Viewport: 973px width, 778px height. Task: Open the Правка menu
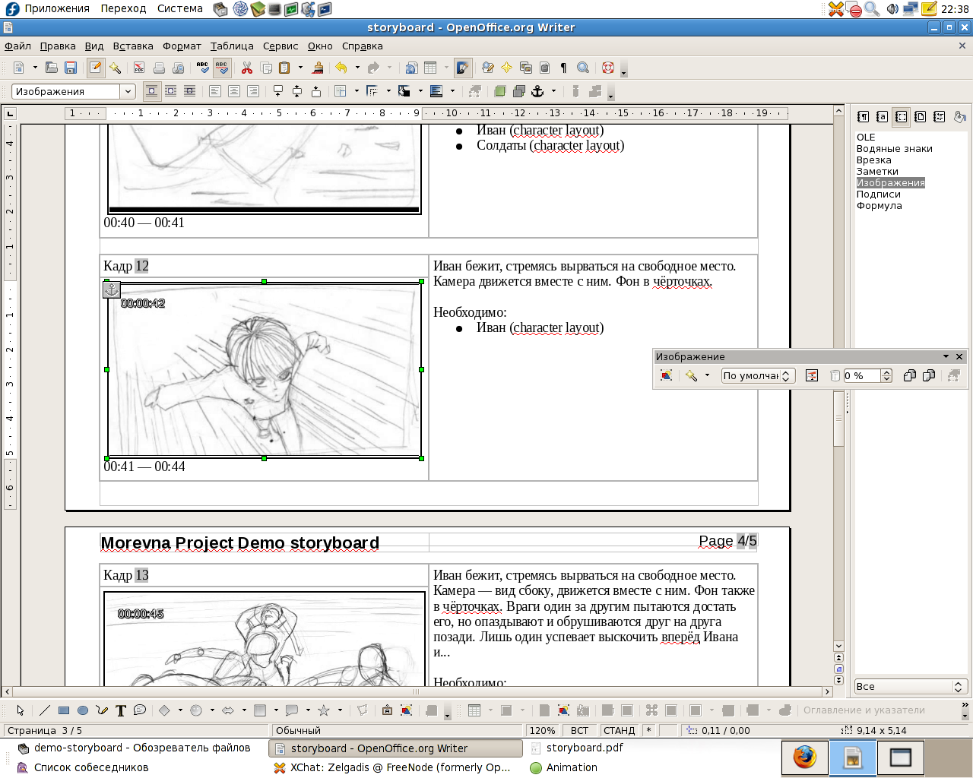coord(58,46)
